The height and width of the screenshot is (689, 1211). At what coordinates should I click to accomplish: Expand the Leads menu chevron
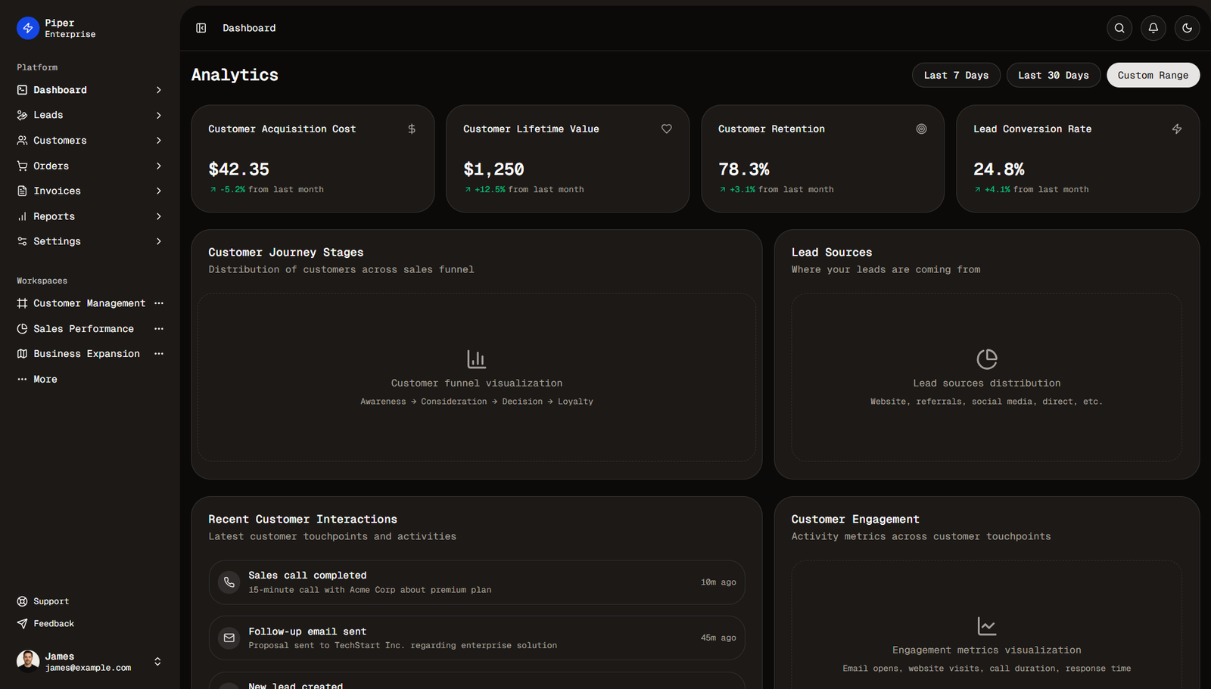(x=159, y=115)
